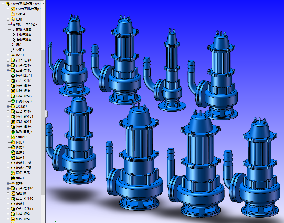Select the 圆角2 feature label

20,147
